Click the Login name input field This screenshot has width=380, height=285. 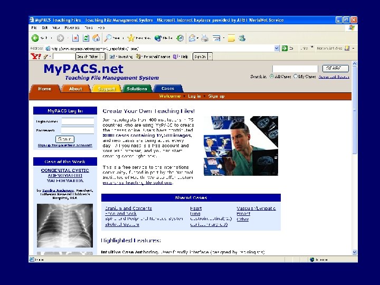[78, 121]
